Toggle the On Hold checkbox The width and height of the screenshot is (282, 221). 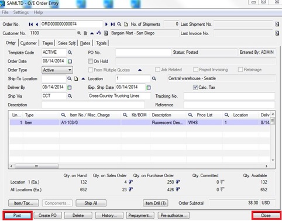pos(90,61)
